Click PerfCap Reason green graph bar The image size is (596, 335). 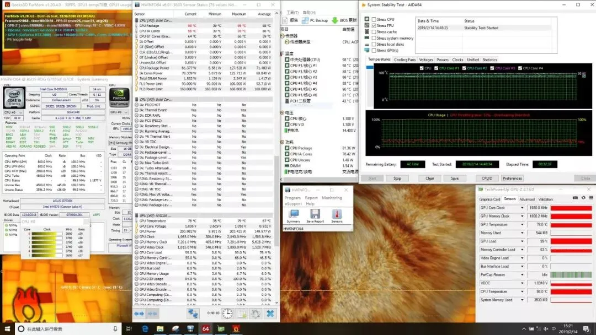point(571,275)
